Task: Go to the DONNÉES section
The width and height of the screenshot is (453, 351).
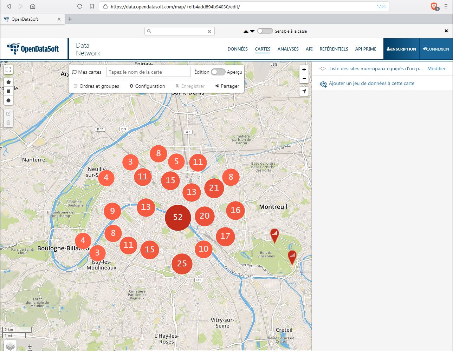Action: click(238, 49)
